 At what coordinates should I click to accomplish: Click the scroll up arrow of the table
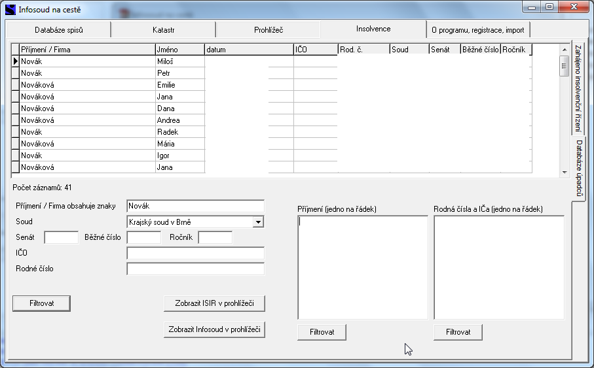click(x=565, y=50)
